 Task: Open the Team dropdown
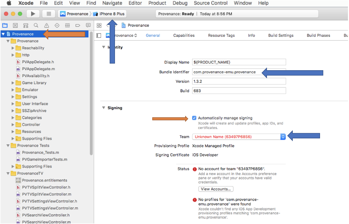(x=239, y=137)
